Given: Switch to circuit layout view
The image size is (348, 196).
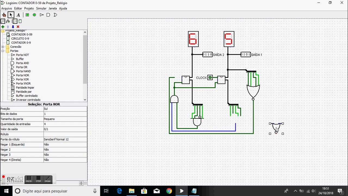Looking at the screenshot, I should pos(15,21).
